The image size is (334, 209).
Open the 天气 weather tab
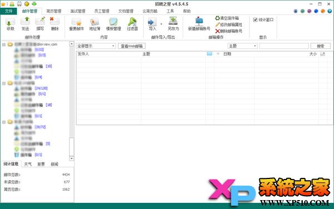(28, 164)
